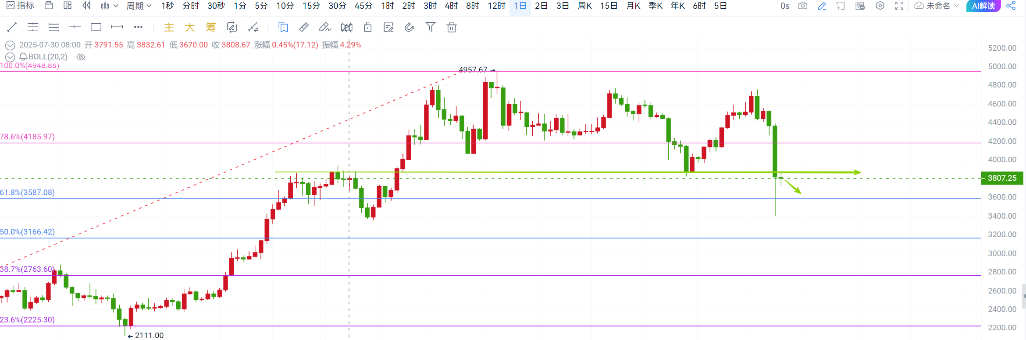This screenshot has width=1026, height=340.
Task: Switch to the 2时 chart
Action: click(409, 6)
